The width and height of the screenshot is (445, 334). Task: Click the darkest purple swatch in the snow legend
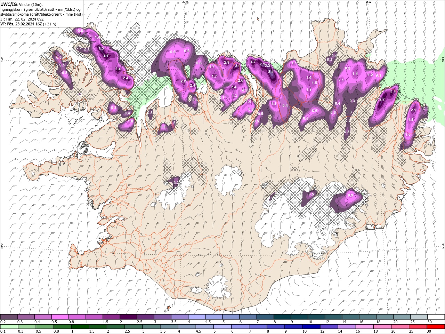[128, 317]
